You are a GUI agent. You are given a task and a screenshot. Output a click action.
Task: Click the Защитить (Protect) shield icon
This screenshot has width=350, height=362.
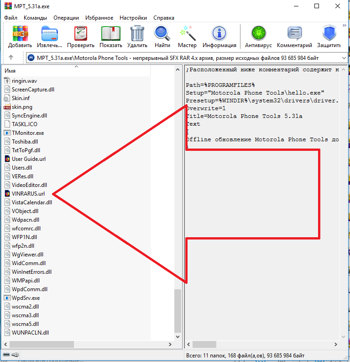[329, 33]
